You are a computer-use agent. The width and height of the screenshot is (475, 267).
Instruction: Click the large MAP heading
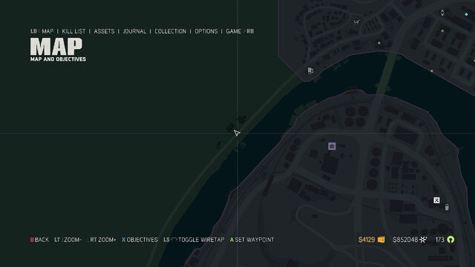(56, 46)
